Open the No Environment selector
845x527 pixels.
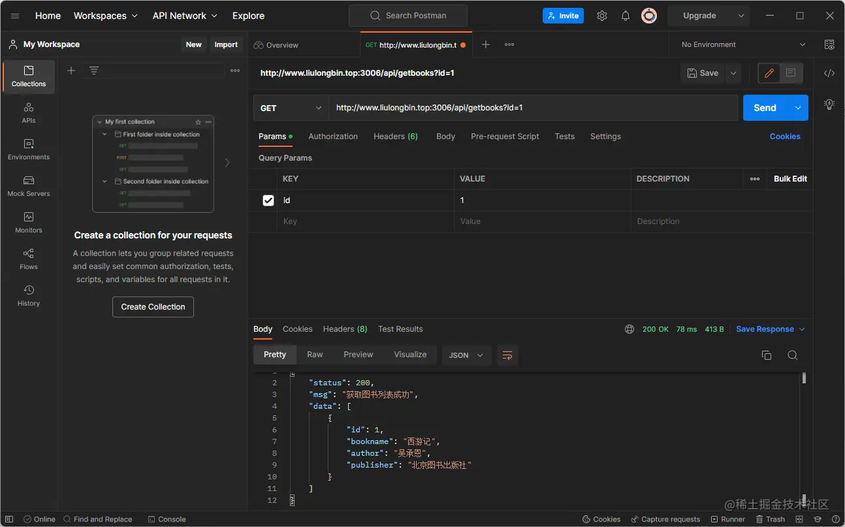click(743, 44)
